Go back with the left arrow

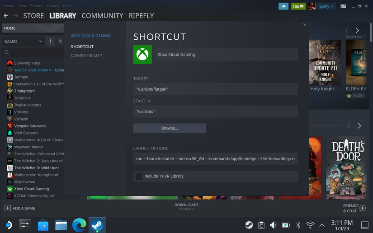click(6, 16)
